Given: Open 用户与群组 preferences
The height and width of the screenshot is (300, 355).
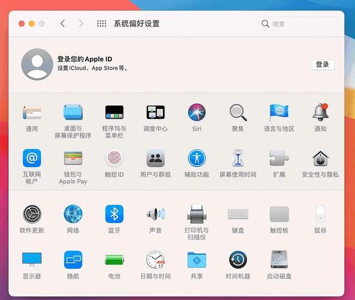Looking at the screenshot, I should [155, 158].
